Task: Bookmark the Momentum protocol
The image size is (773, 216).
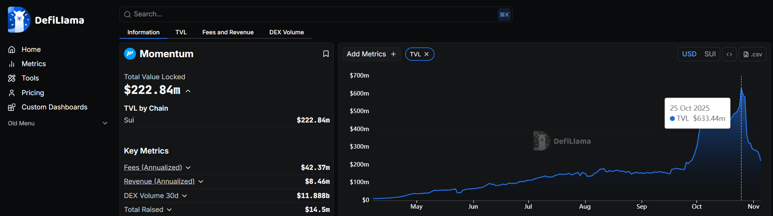Action: point(326,54)
